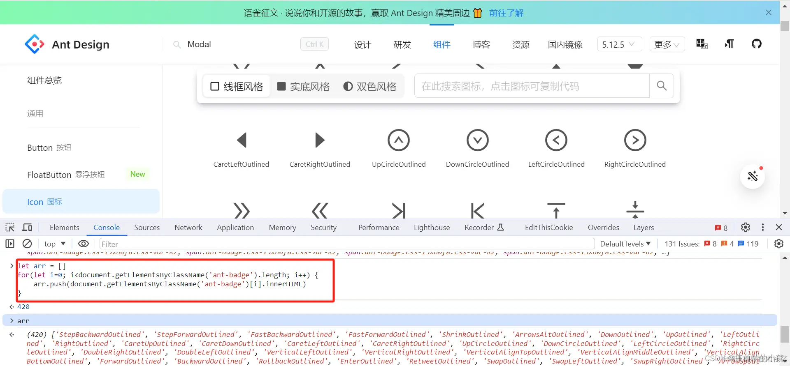This screenshot has height=366, width=790.
Task: Show the console sidebar
Action: point(10,244)
